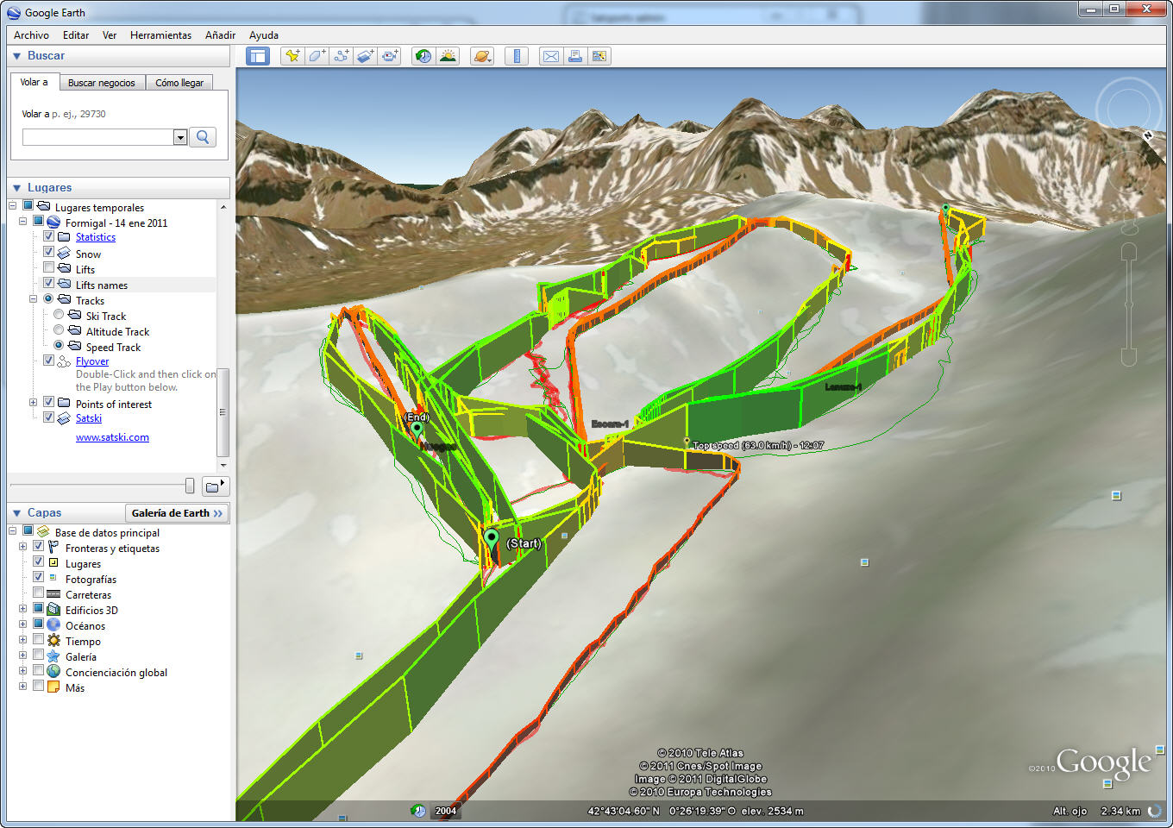Toggle the sidebar visibility button

(x=258, y=56)
